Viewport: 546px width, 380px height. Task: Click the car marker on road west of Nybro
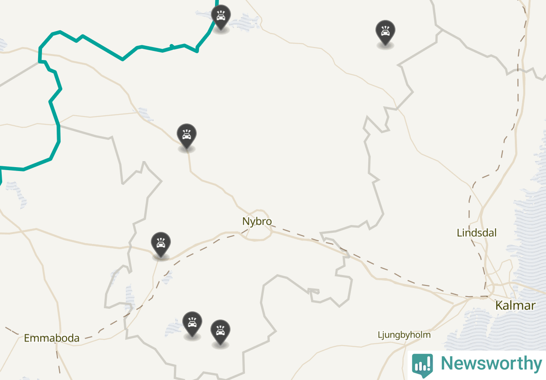pos(161,245)
